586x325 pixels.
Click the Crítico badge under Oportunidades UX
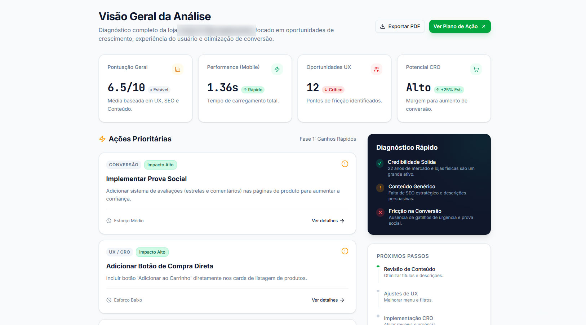pyautogui.click(x=333, y=89)
